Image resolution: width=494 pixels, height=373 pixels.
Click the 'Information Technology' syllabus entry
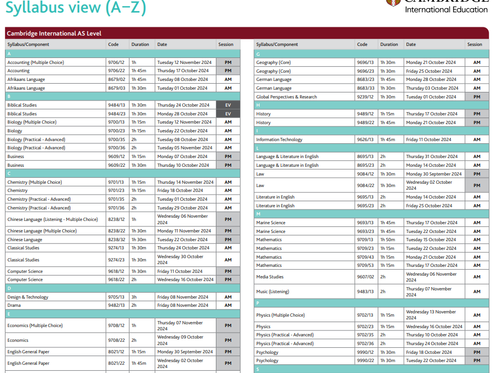[x=279, y=139]
